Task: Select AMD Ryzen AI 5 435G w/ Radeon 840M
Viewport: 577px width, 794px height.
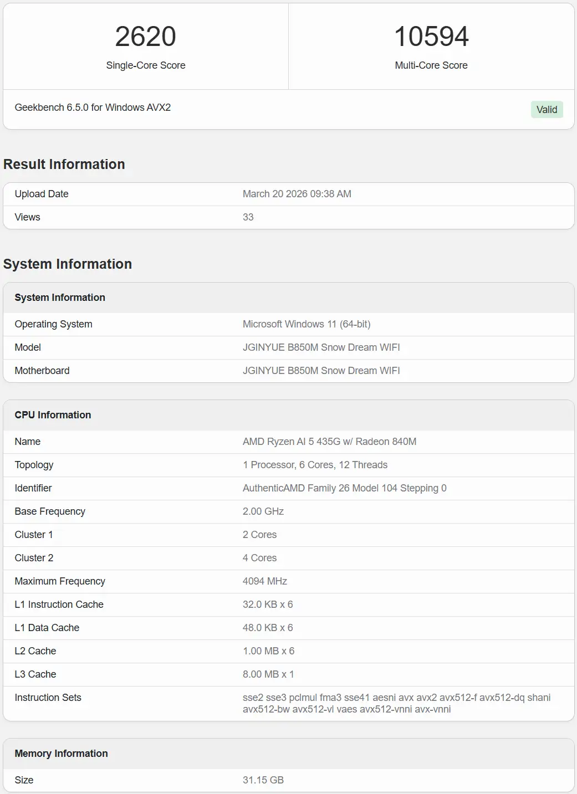Action: (x=330, y=442)
